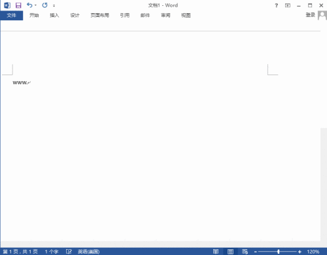The width and height of the screenshot is (327, 255).
Task: Click the word count '1 个字' status
Action: coord(52,252)
